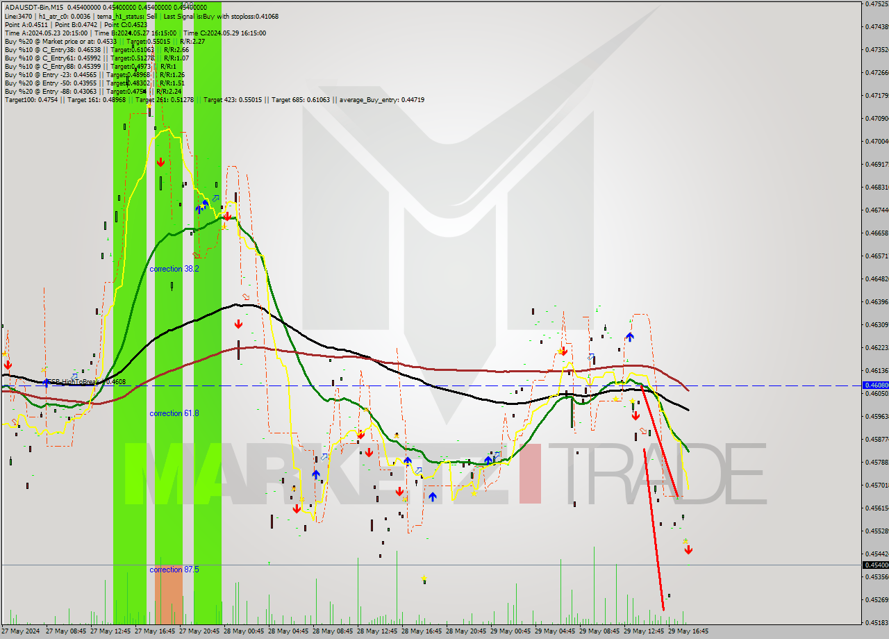Viewport: 889px width, 639px height.
Task: Click the '29 May 16:45' time label
Action: point(688,631)
